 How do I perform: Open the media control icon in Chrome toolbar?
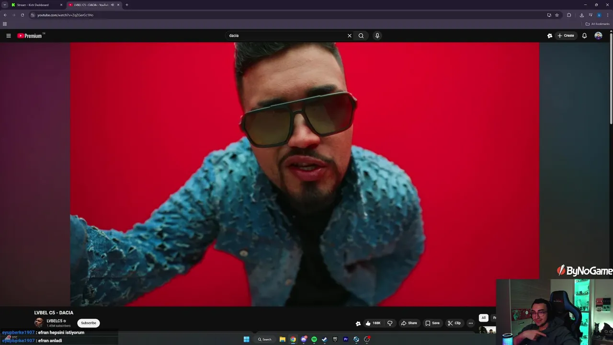(x=590, y=15)
